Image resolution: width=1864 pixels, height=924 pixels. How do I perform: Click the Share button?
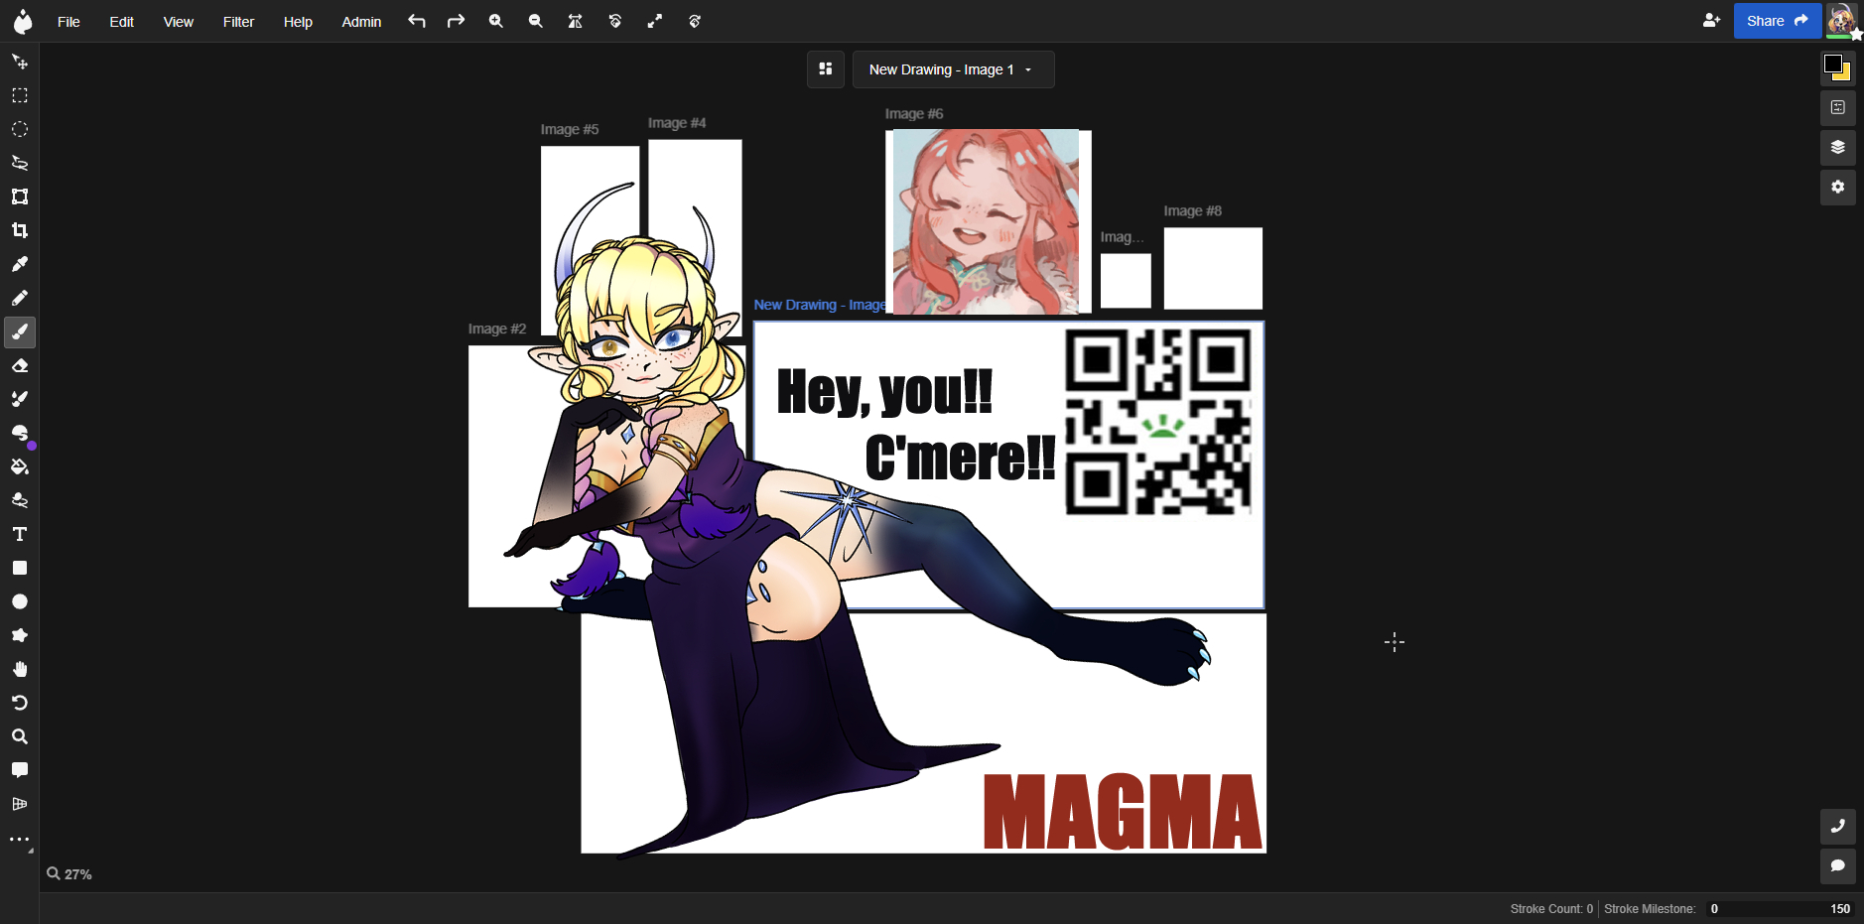[1776, 21]
